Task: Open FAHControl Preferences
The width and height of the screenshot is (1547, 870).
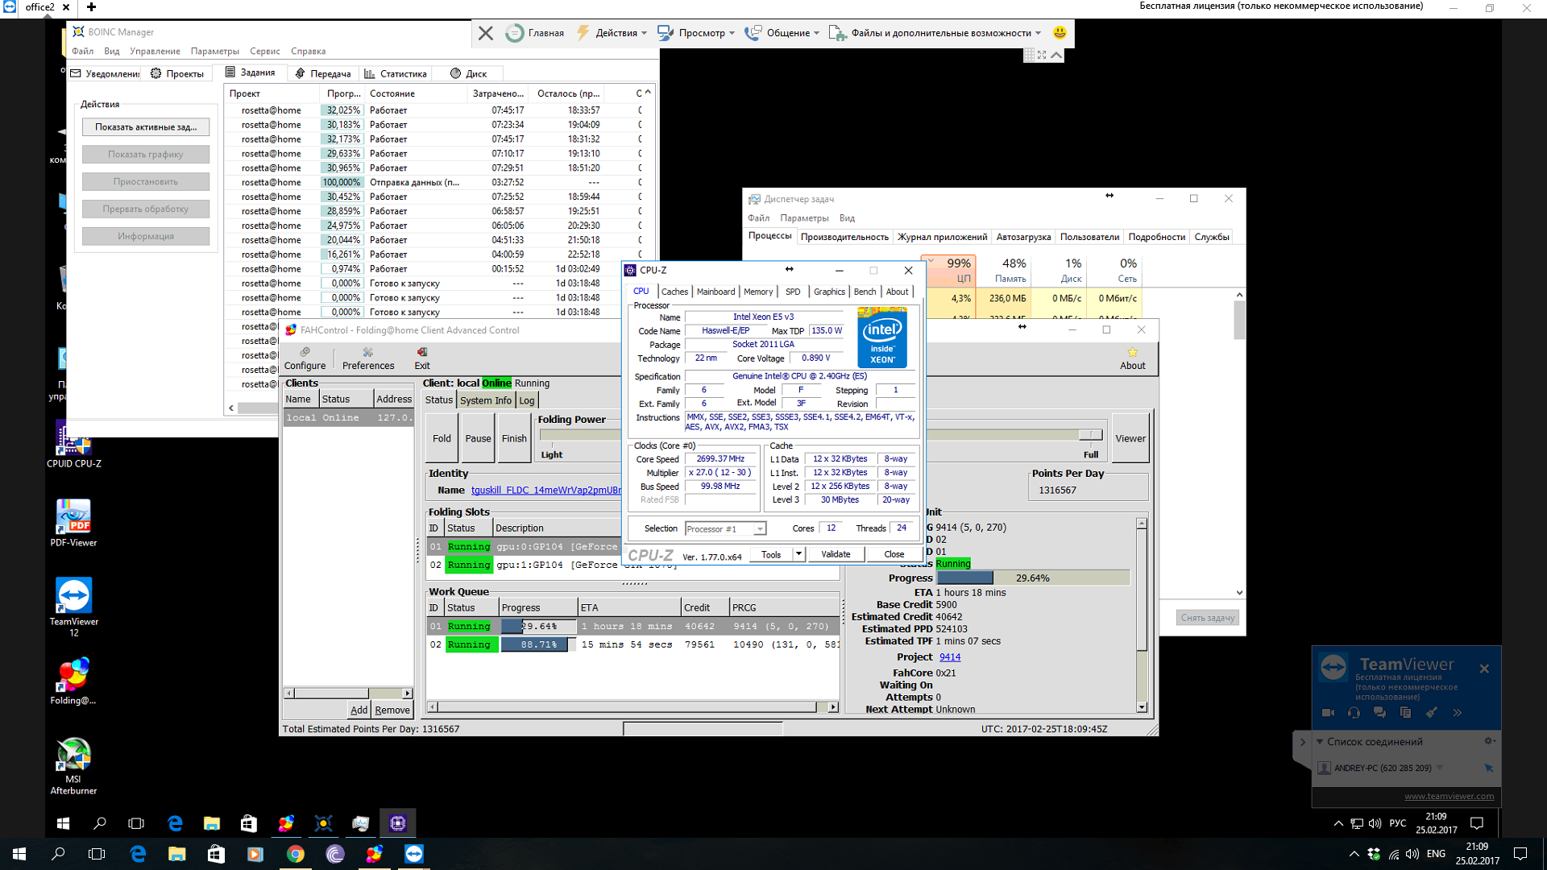Action: pyautogui.click(x=367, y=358)
